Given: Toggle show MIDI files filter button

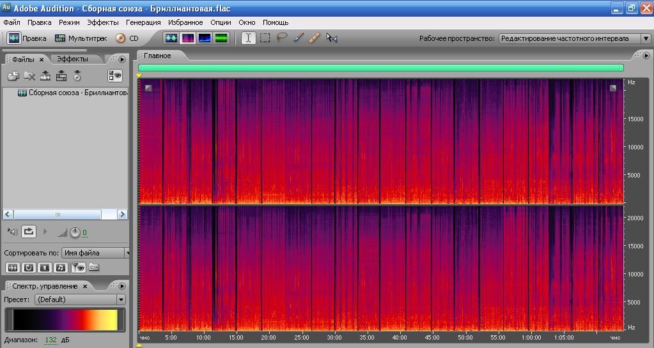Looking at the screenshot, I should point(61,268).
